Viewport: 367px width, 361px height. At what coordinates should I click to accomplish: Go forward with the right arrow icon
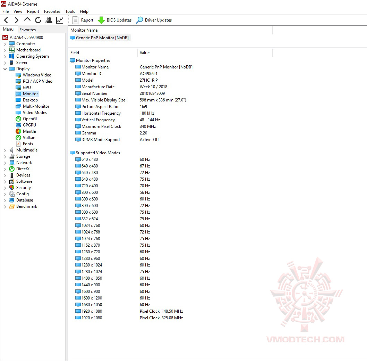pyautogui.click(x=16, y=20)
